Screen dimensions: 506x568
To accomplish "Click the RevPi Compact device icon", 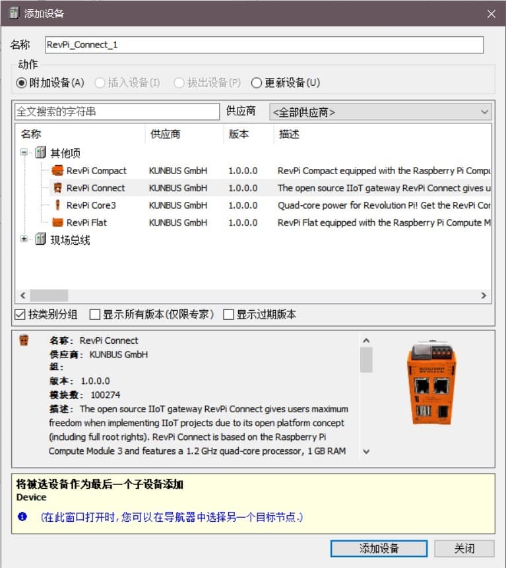I will (x=57, y=170).
